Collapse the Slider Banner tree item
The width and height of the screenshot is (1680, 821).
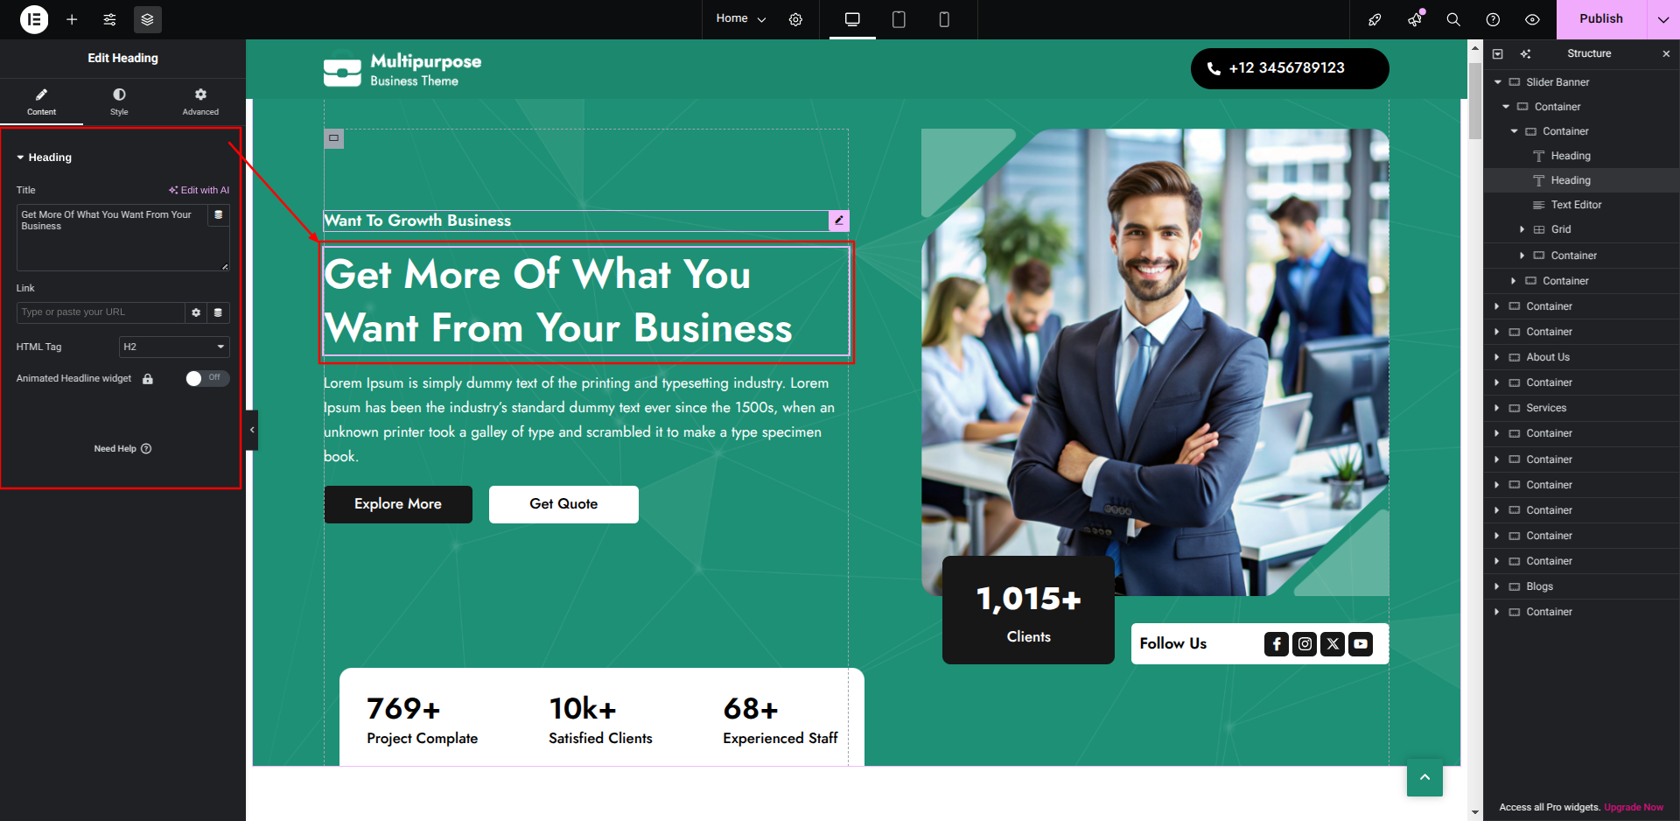(1497, 82)
